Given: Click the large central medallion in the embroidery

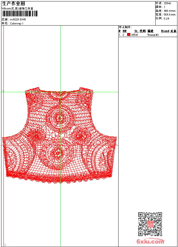Looking at the screenshot, I should tap(60, 118).
